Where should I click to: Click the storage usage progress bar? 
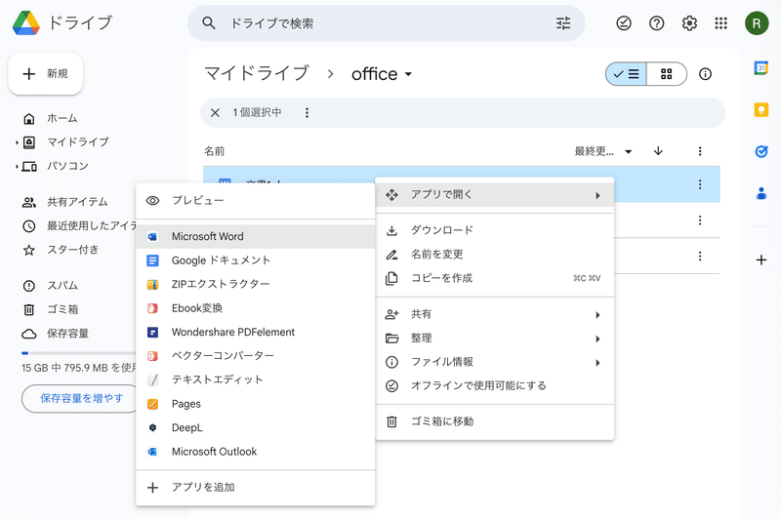coord(78,353)
